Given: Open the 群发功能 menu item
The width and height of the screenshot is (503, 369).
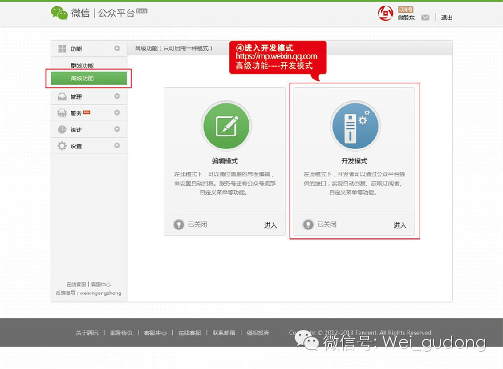Looking at the screenshot, I should coord(82,66).
